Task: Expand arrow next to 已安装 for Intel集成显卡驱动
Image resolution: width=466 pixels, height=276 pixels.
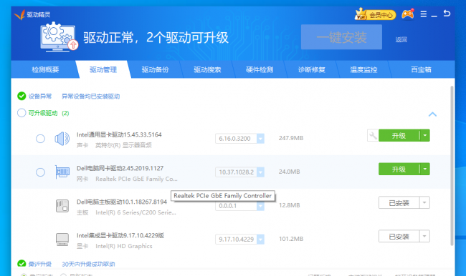Action: coord(424,236)
